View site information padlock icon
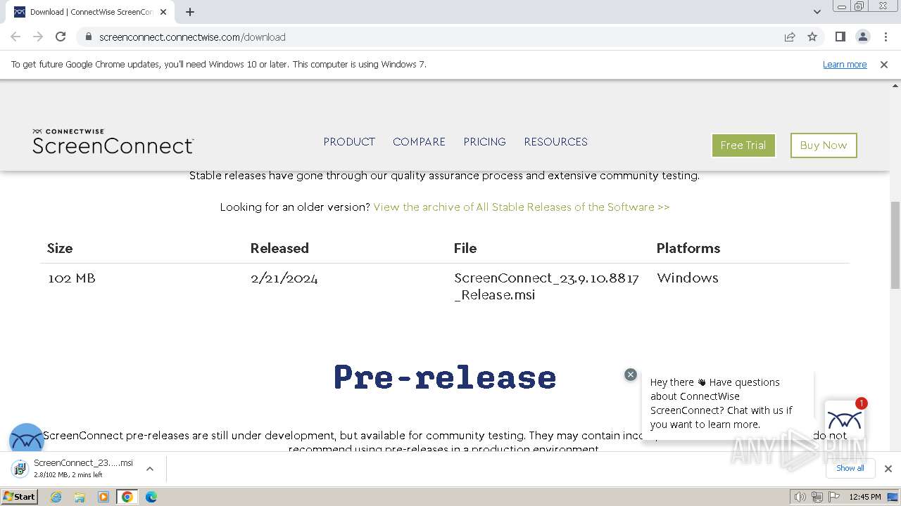 88,37
